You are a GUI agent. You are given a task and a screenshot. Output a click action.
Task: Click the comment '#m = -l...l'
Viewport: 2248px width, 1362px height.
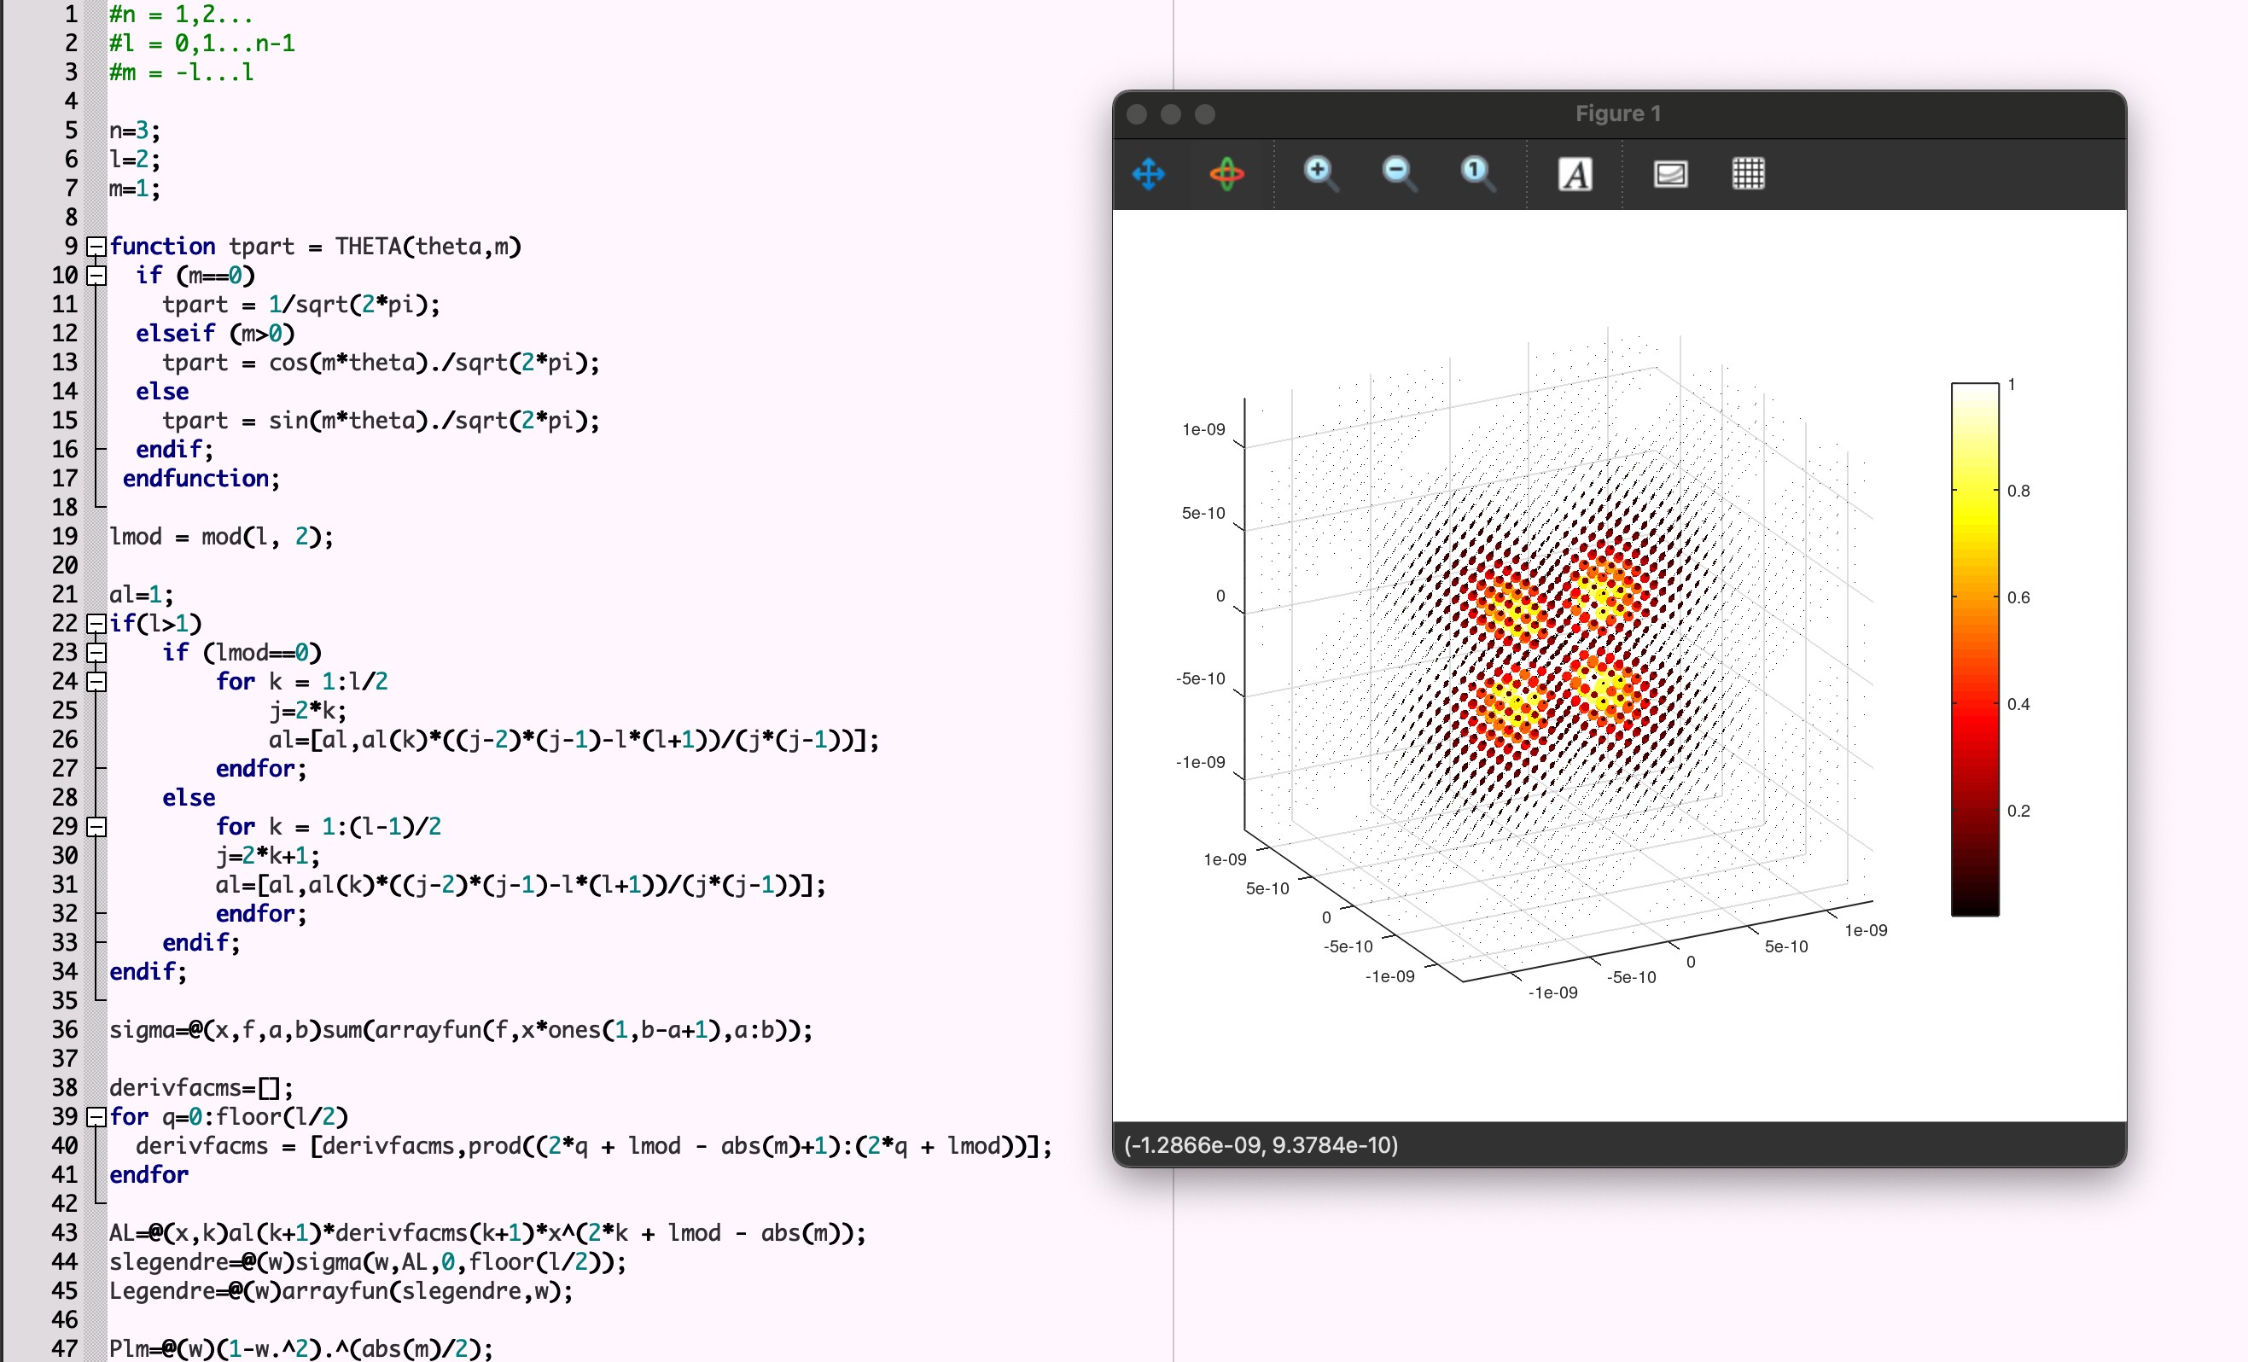coord(182,72)
